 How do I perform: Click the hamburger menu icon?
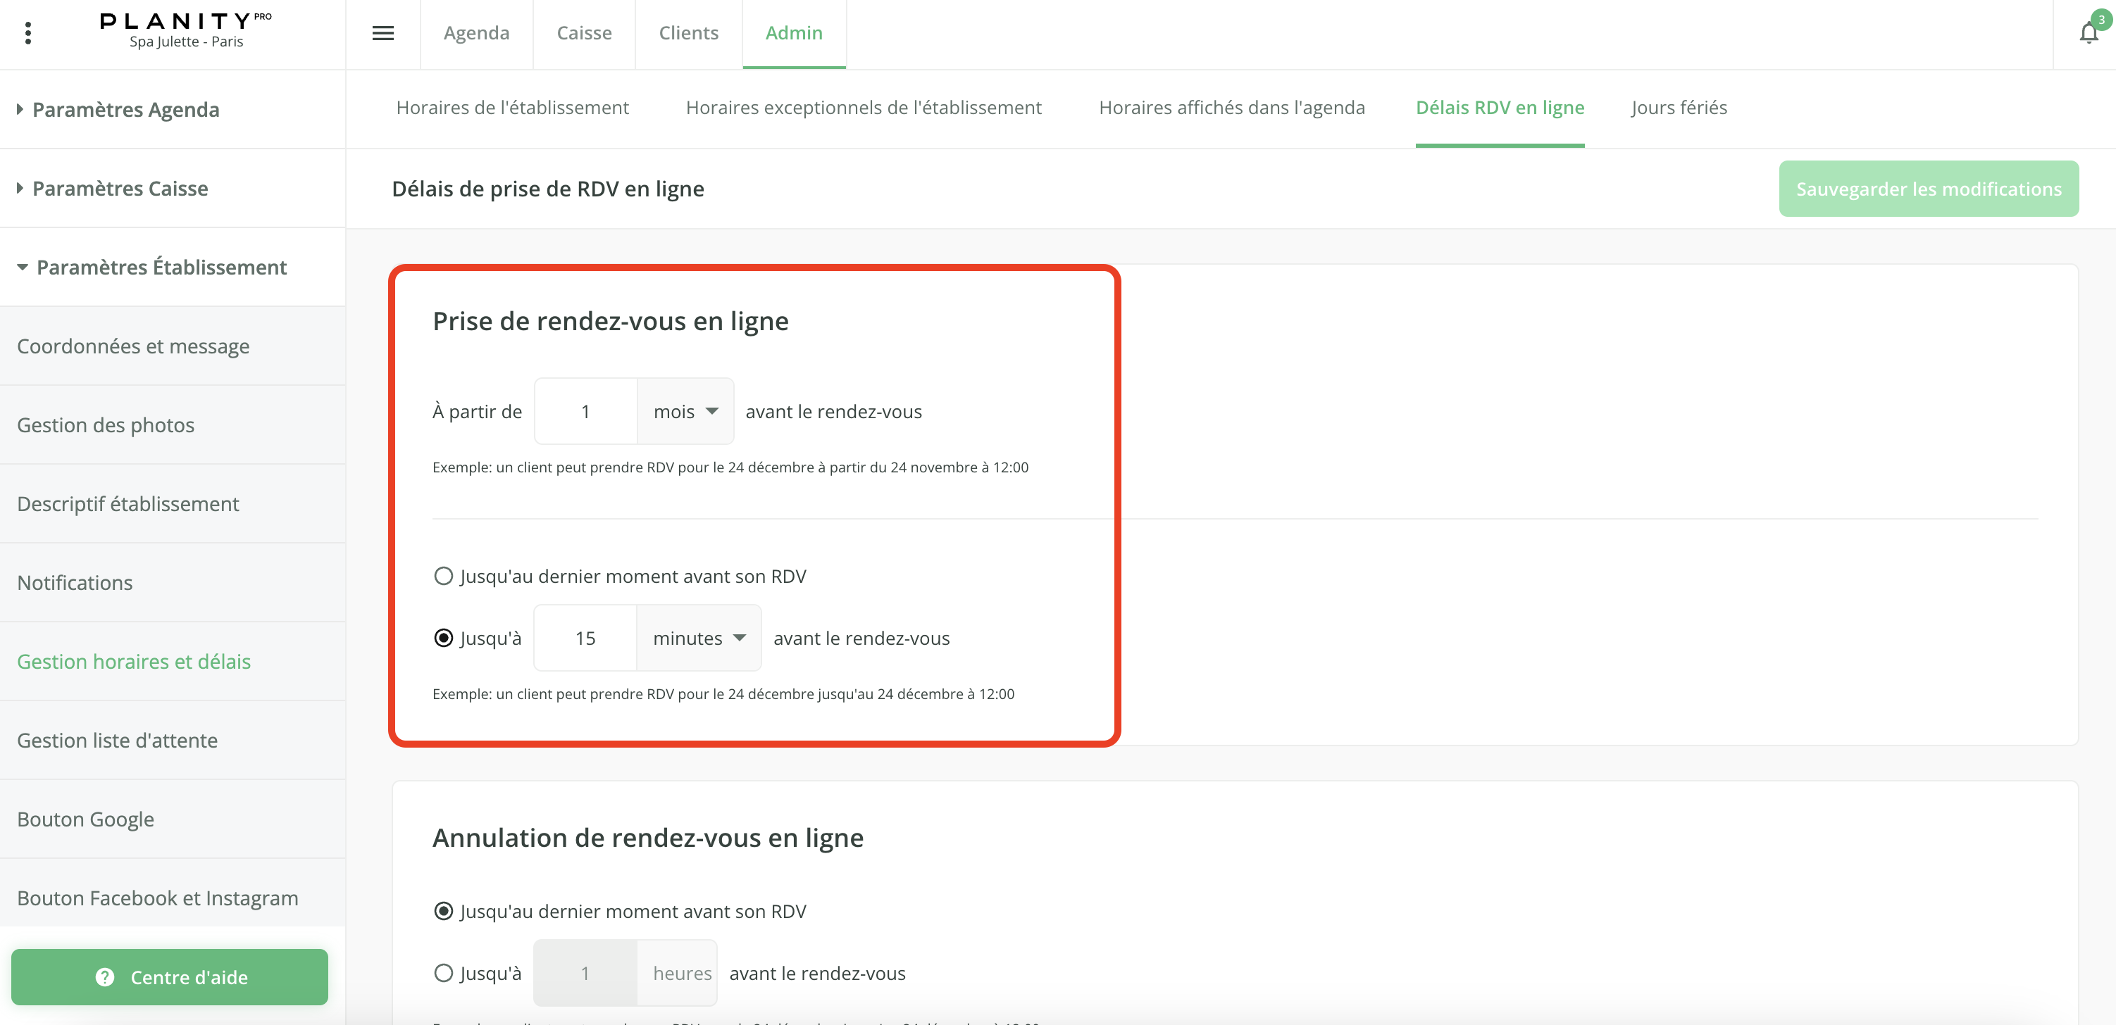pos(382,33)
